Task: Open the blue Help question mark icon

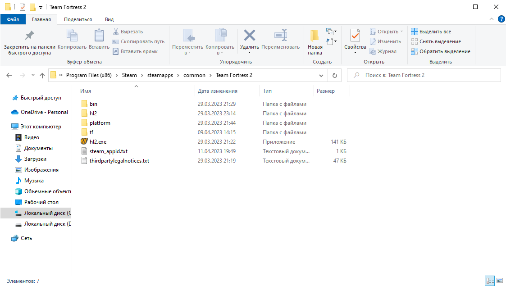Action: (x=501, y=19)
